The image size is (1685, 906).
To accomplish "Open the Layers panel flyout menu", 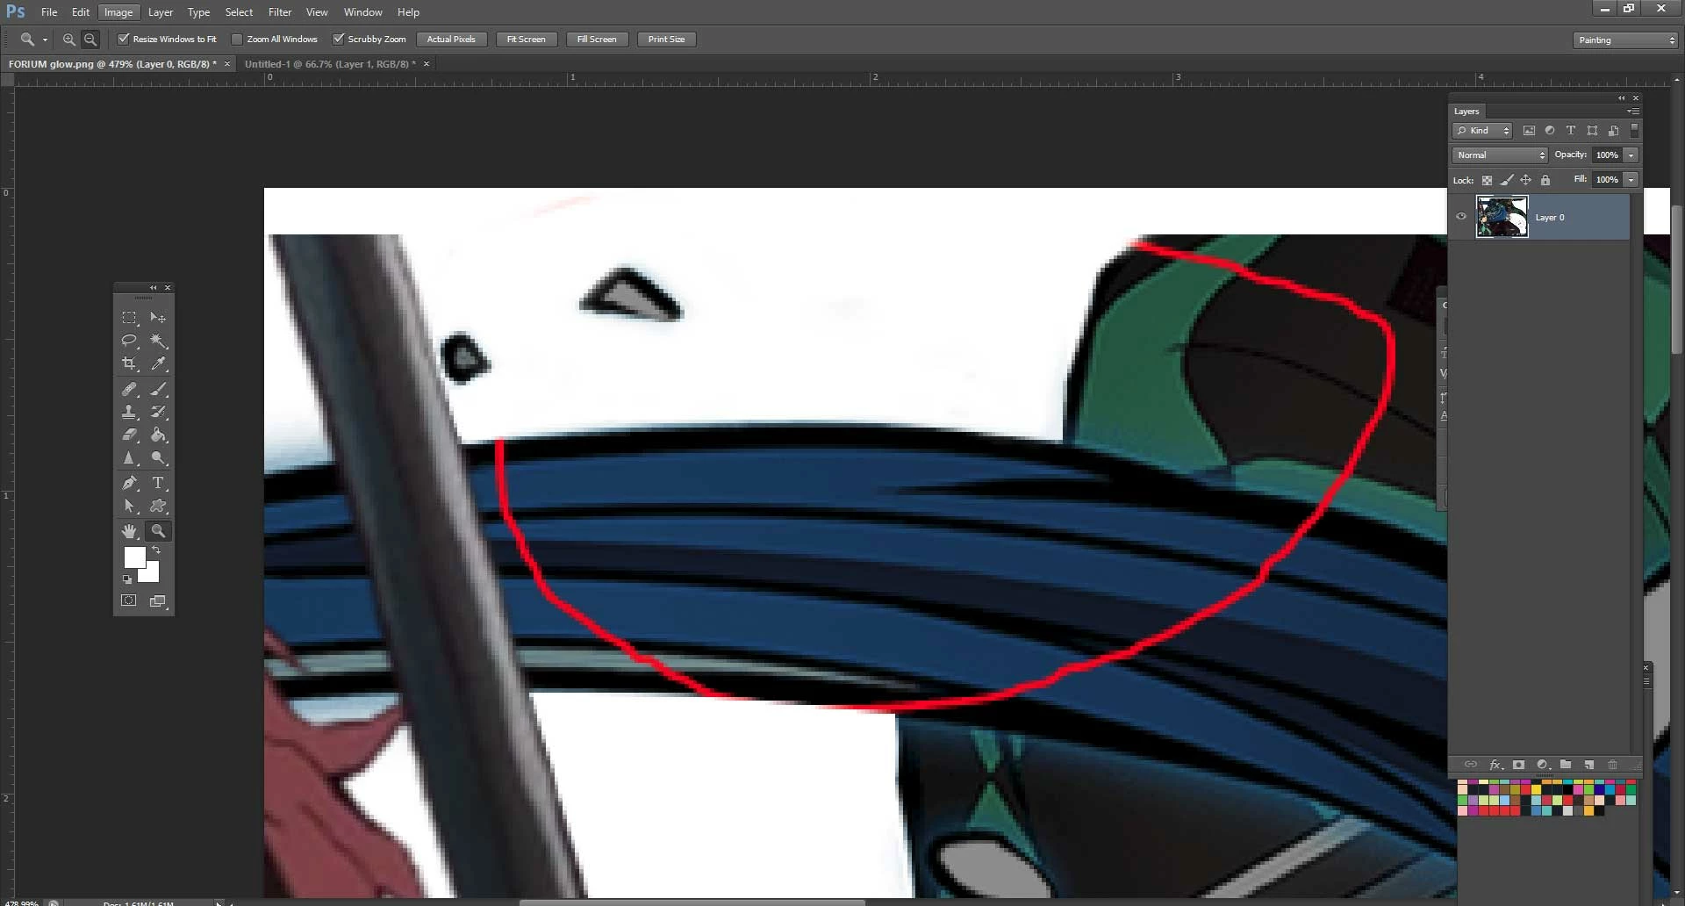I will (x=1633, y=111).
